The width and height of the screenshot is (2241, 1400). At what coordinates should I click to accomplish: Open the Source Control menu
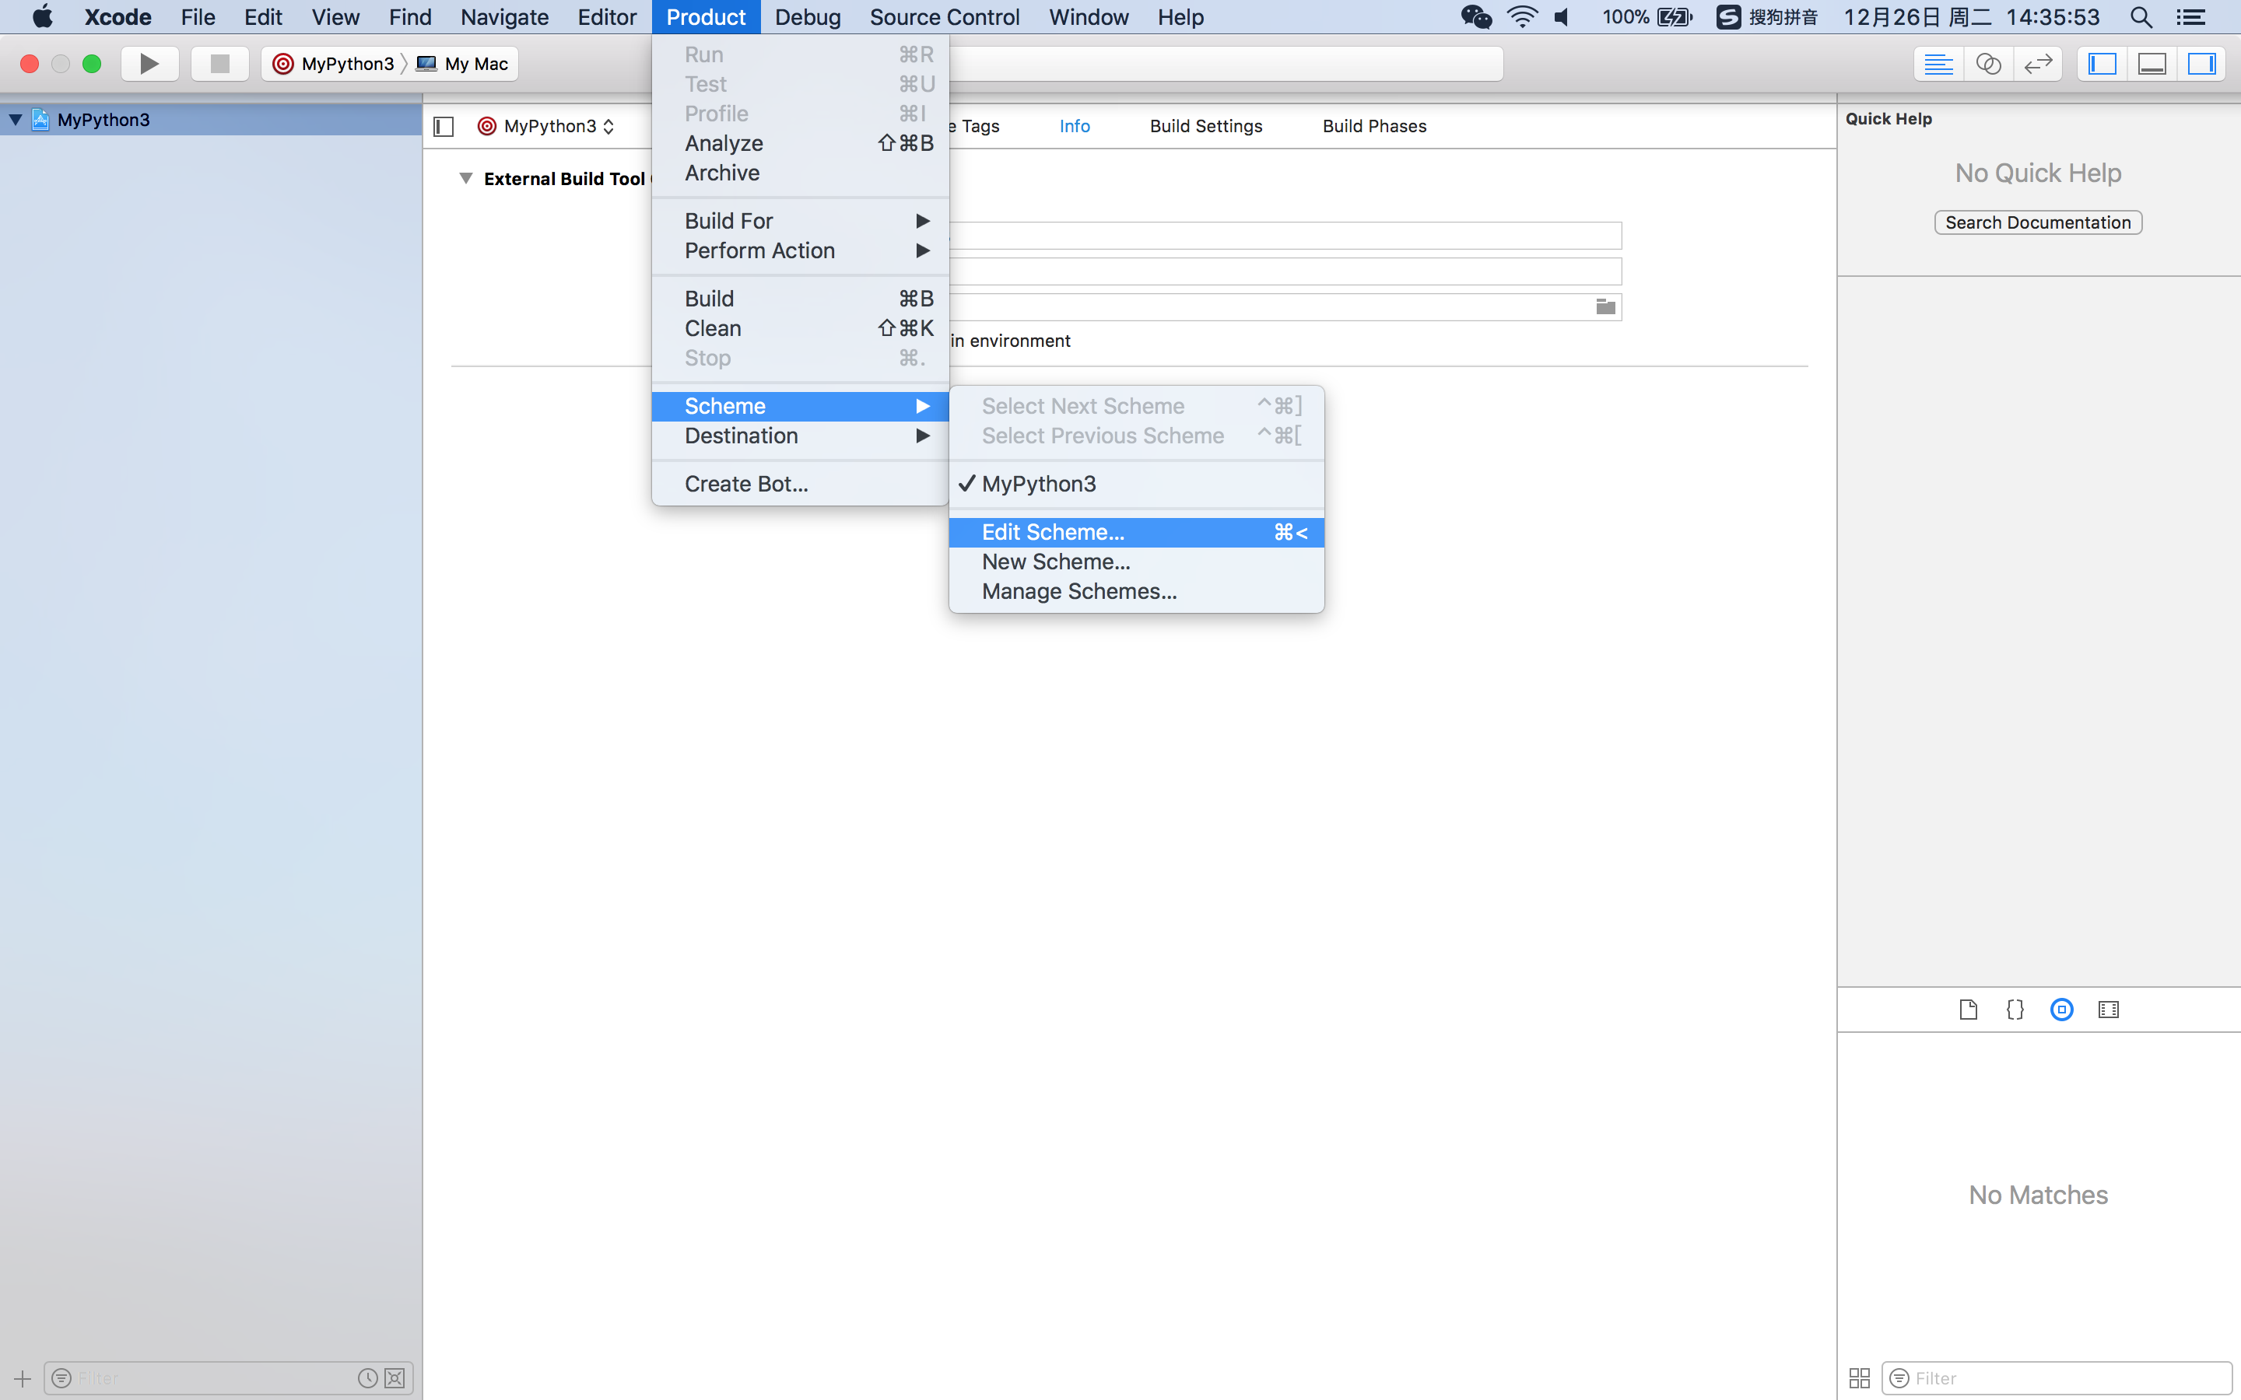pyautogui.click(x=945, y=16)
